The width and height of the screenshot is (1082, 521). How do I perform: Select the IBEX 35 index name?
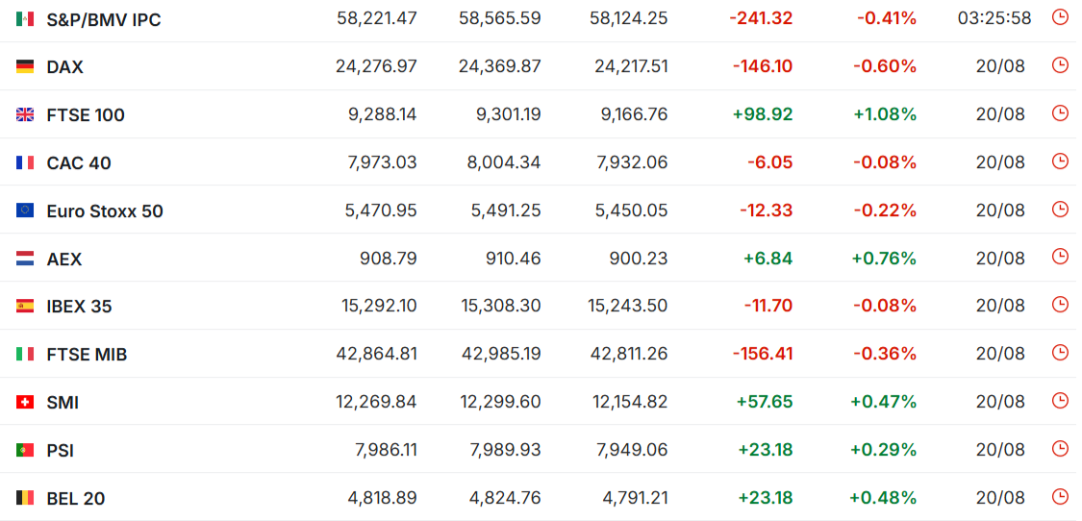tap(80, 307)
